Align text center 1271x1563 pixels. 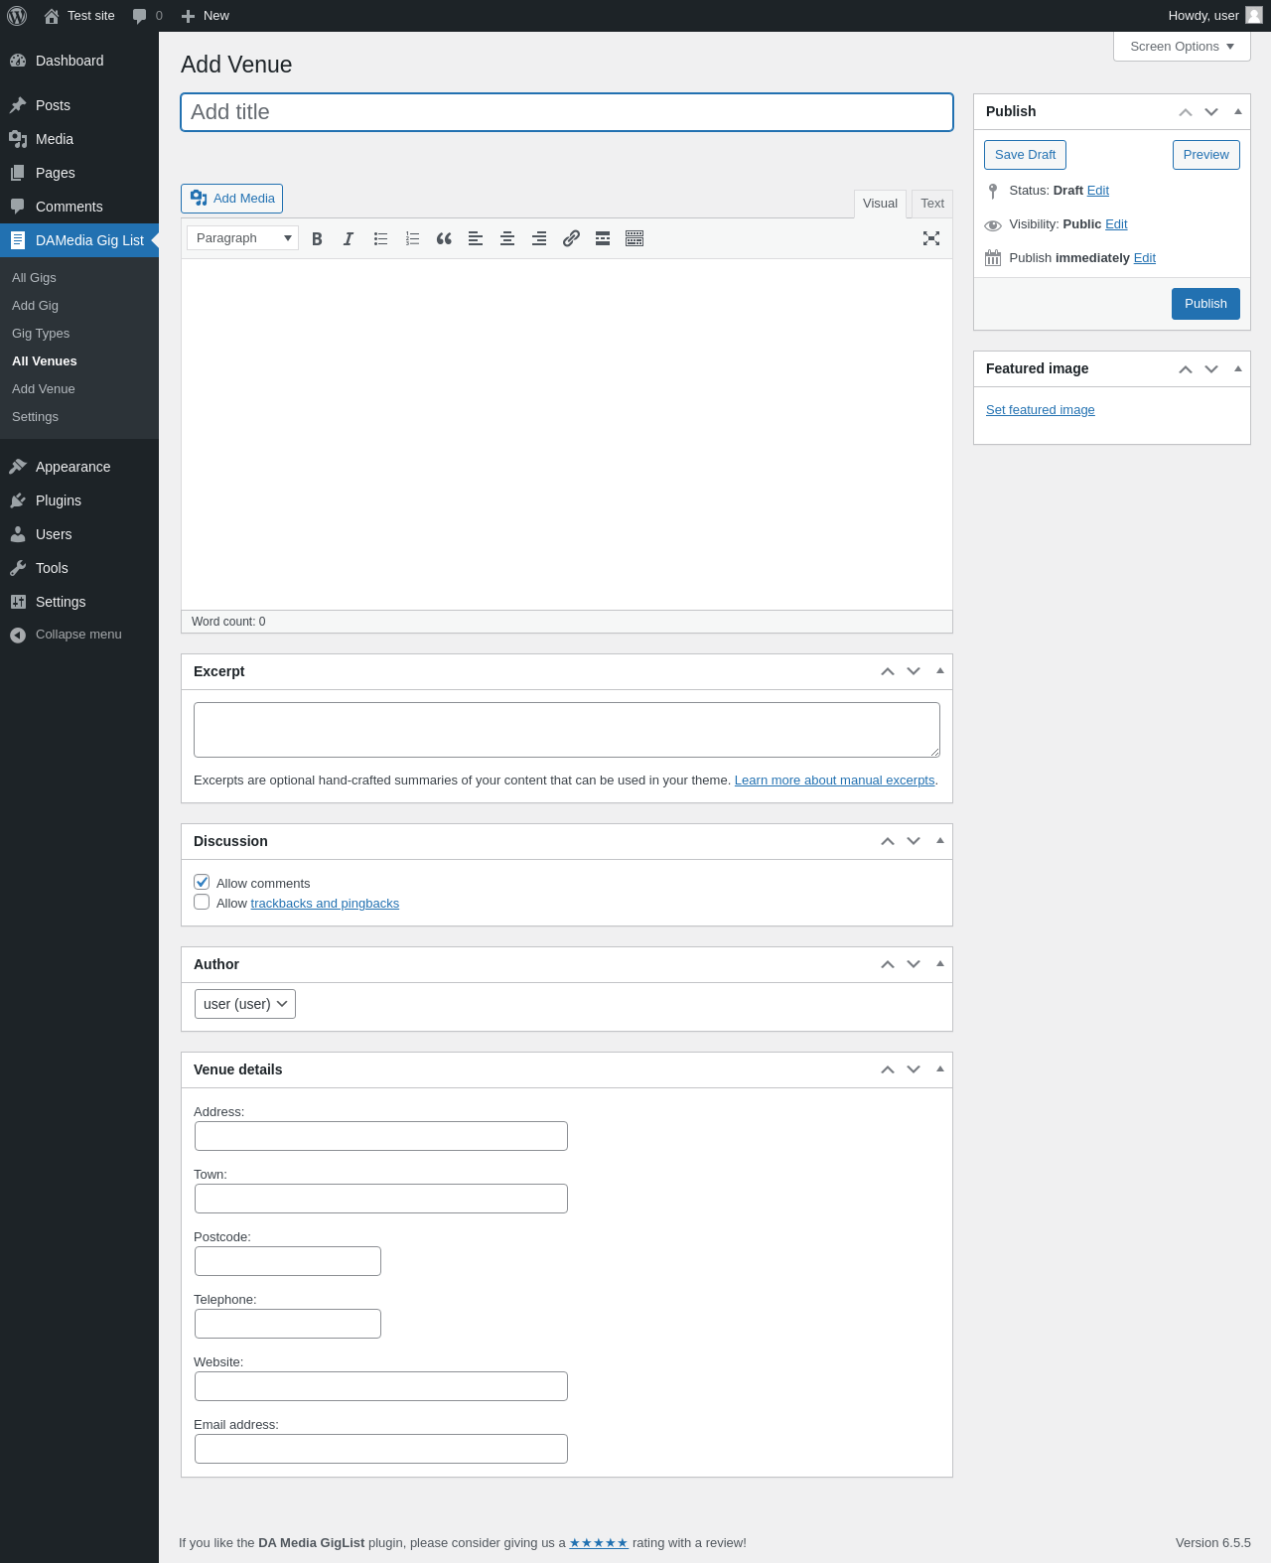click(x=507, y=238)
